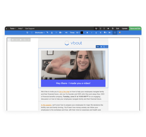Expand the font size 16 dropdown
The height and width of the screenshot is (137, 146).
pyautogui.click(x=78, y=32)
